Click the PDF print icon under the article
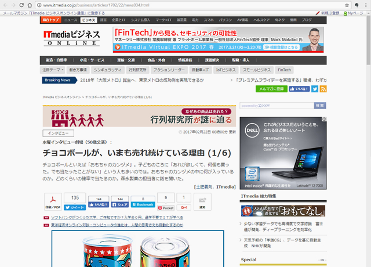This screenshot has width=371, height=267. [x=53, y=202]
